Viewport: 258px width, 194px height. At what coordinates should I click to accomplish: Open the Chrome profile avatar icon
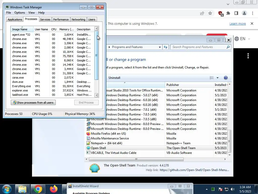coord(244,13)
